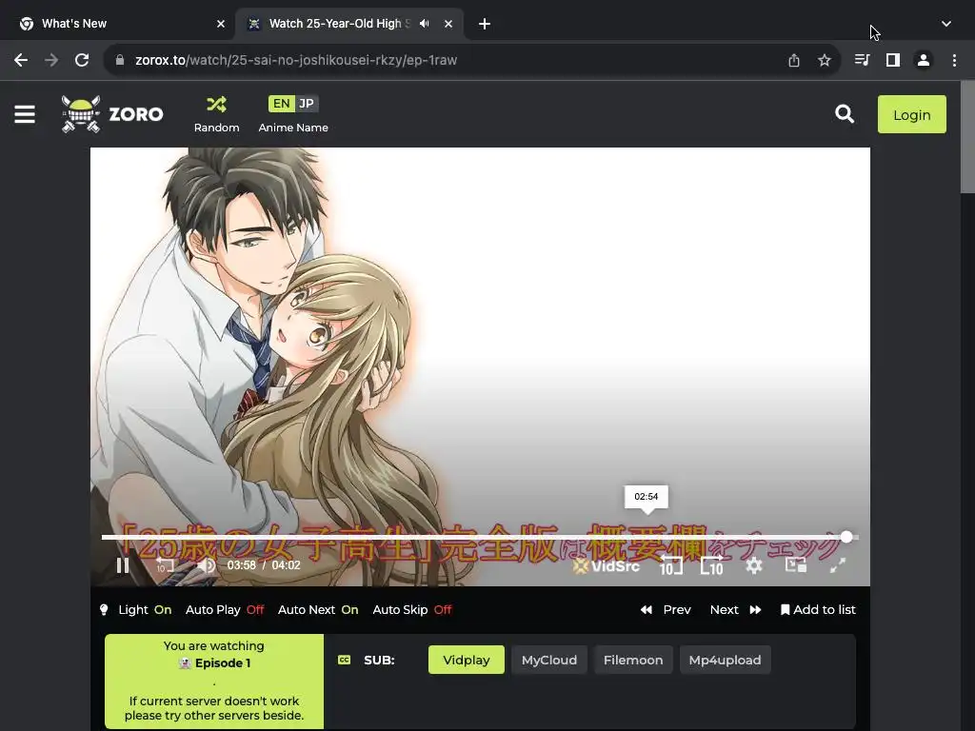The width and height of the screenshot is (975, 731).
Task: Click the forward navigation arrow
Action: (51, 60)
